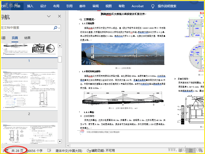Click the thumbnail pane scrollbar handle
The height and width of the screenshot is (154, 205).
60,59
